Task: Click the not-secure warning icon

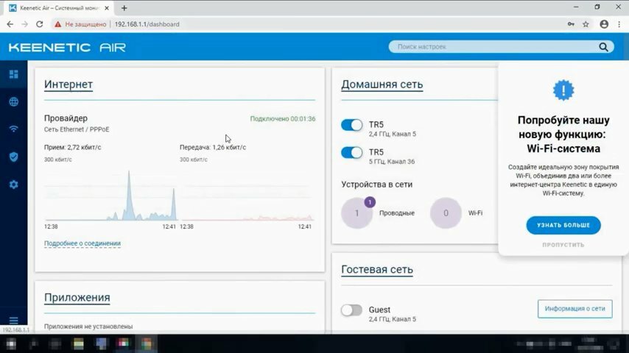Action: coord(58,24)
